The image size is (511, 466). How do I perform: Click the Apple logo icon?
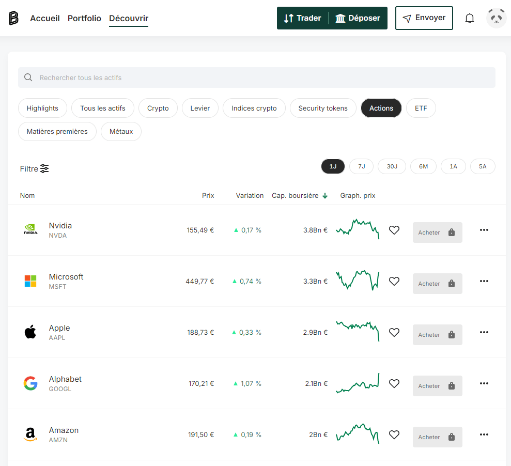30,332
